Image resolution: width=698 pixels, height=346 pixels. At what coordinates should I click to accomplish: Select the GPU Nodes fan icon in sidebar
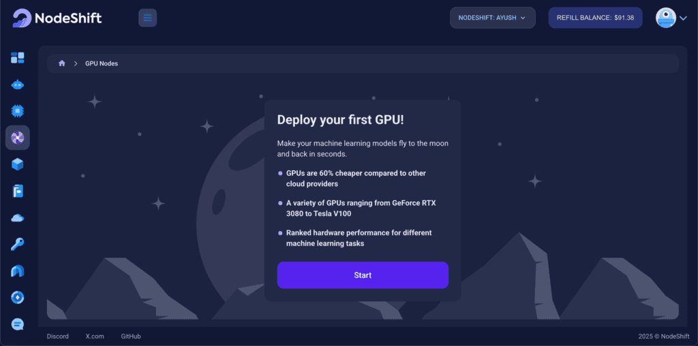click(x=17, y=138)
